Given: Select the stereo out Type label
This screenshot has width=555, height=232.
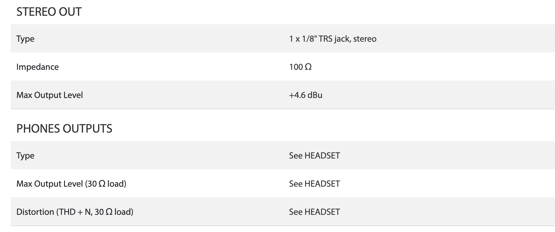Looking at the screenshot, I should [25, 39].
